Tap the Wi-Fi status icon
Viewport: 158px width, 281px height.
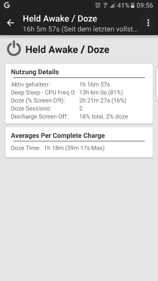[106, 5]
